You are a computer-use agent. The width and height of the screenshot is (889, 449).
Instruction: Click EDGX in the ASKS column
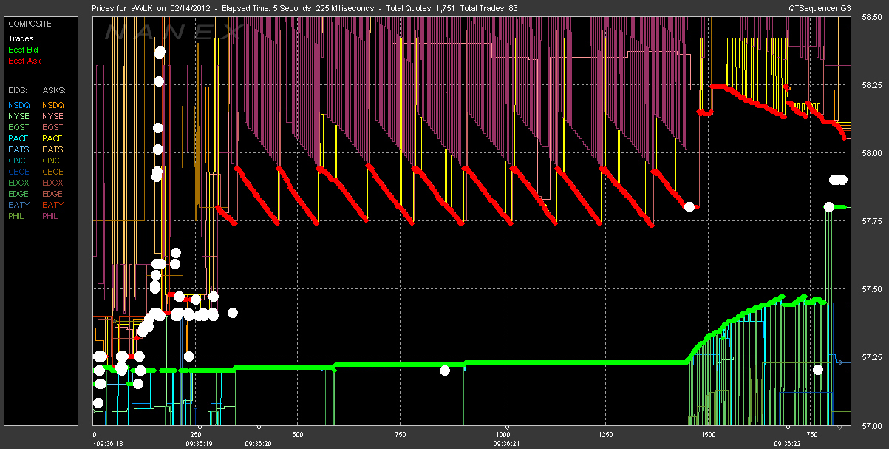pyautogui.click(x=53, y=183)
